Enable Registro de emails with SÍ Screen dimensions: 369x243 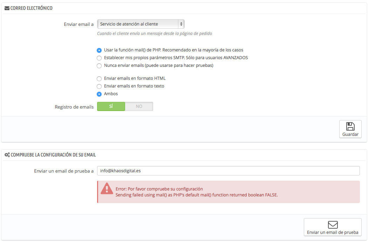coord(111,106)
